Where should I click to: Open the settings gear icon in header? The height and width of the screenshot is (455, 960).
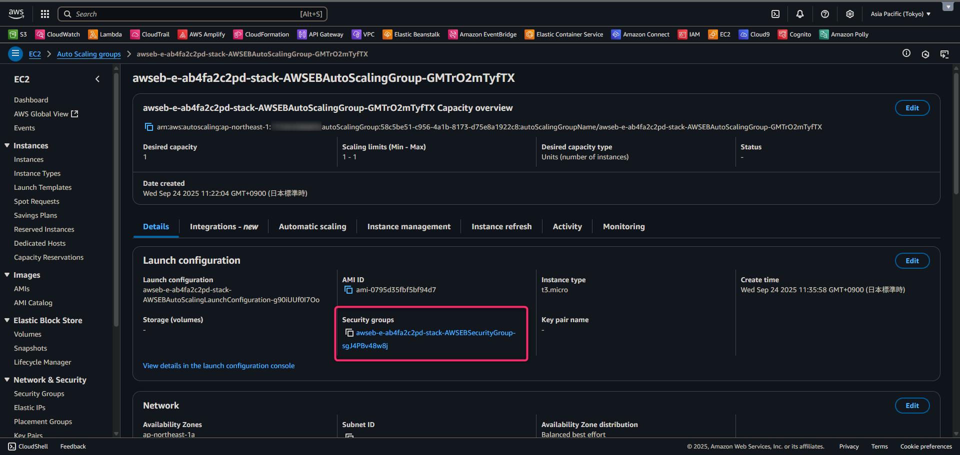coord(850,14)
